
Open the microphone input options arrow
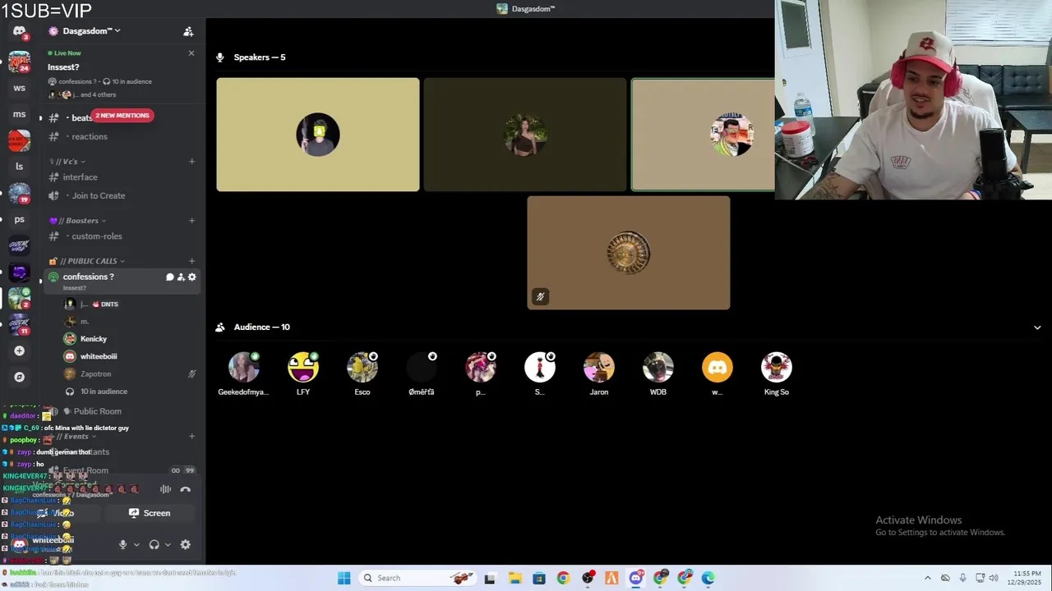(x=136, y=544)
